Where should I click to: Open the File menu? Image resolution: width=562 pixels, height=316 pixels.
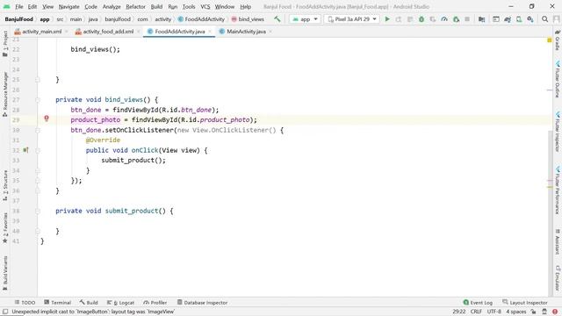point(19,6)
